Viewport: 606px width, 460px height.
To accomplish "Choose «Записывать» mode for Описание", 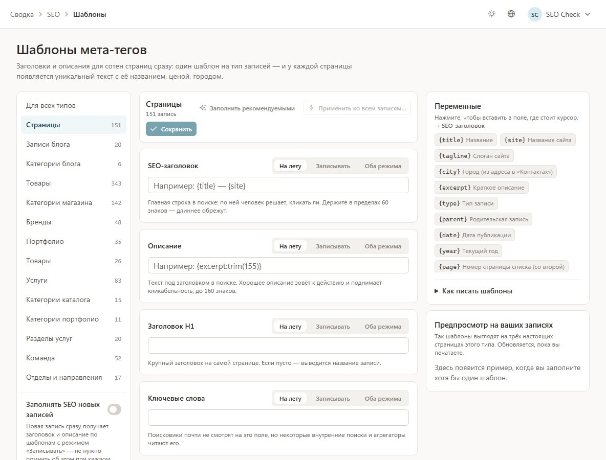I will (x=333, y=246).
